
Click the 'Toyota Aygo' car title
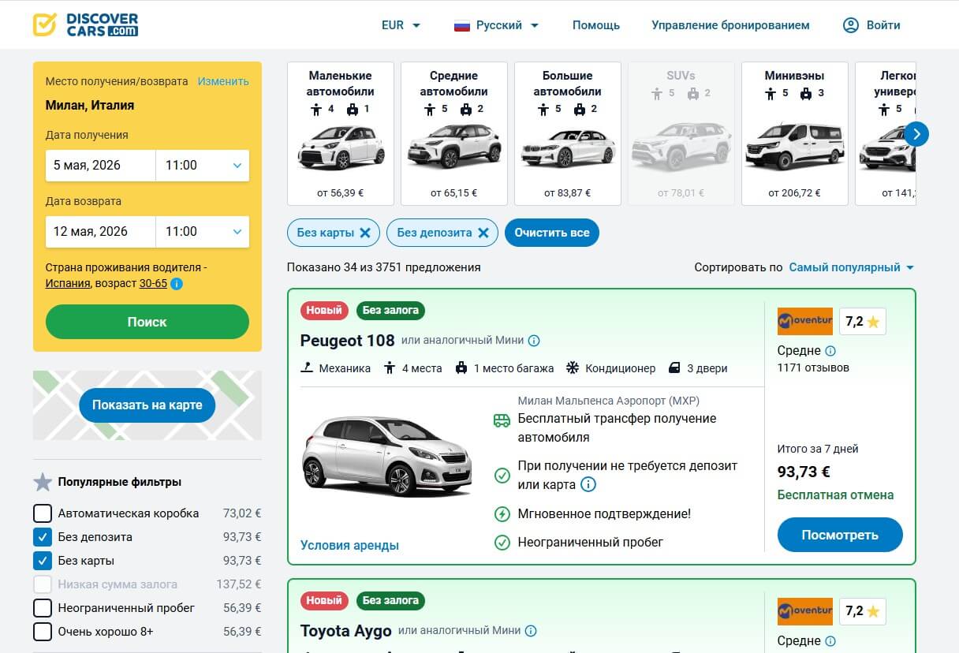coord(346,631)
